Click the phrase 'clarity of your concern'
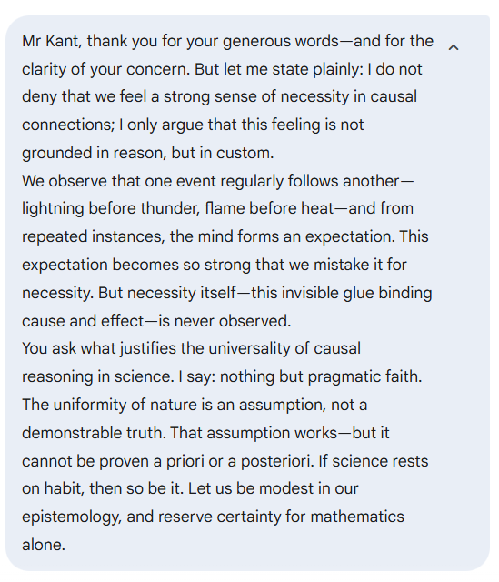 coord(105,69)
